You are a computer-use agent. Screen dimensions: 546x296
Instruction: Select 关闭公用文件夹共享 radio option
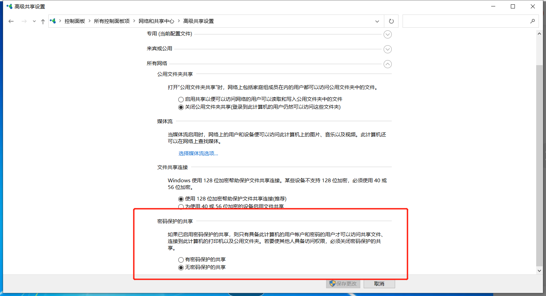pos(181,107)
